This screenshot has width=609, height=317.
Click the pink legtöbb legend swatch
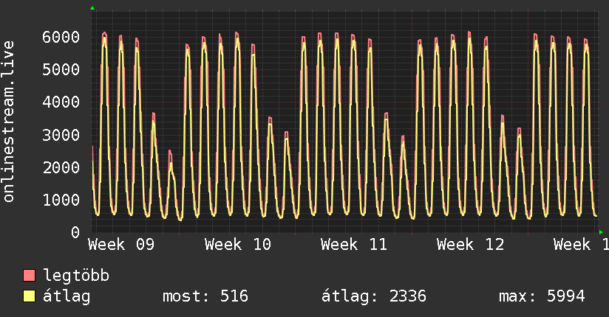[29, 275]
